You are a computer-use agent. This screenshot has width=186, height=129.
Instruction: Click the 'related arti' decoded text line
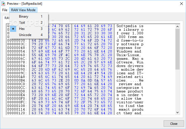pyautogui.click(x=130, y=77)
